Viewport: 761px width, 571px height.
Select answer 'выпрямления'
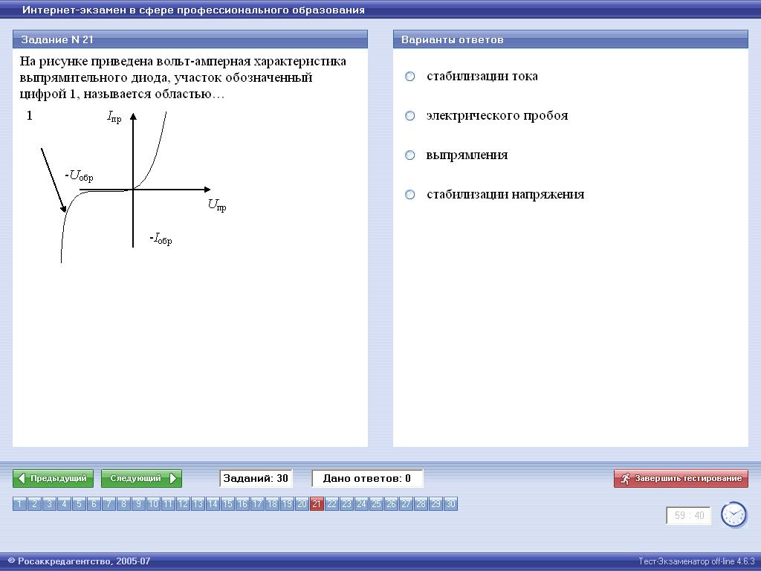coord(410,155)
